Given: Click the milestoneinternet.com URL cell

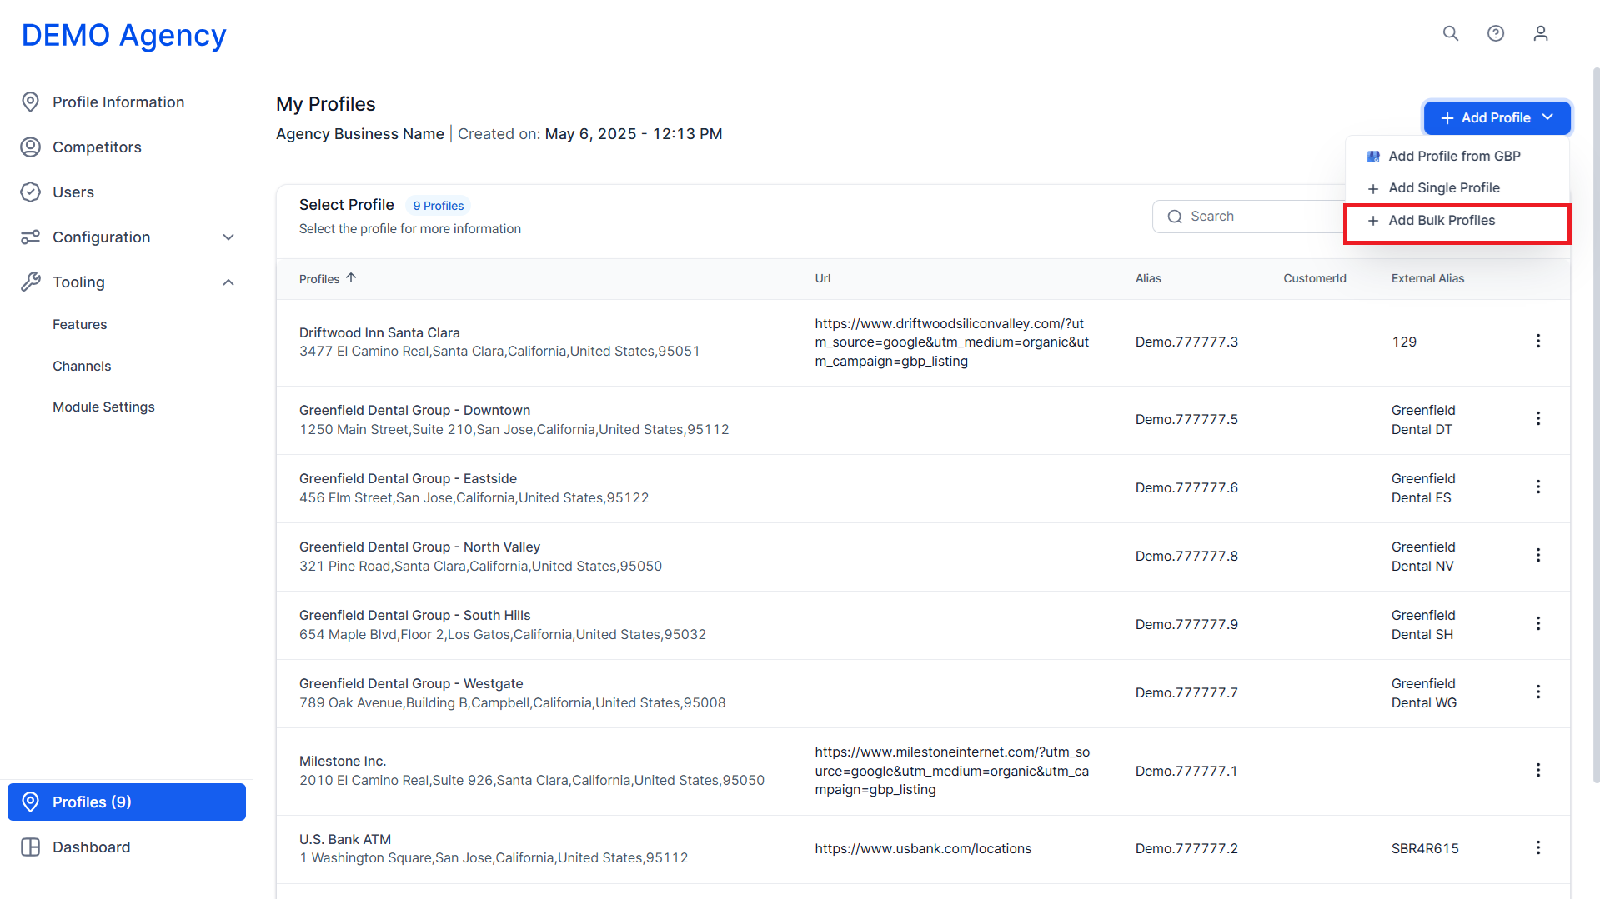Looking at the screenshot, I should coord(952,771).
